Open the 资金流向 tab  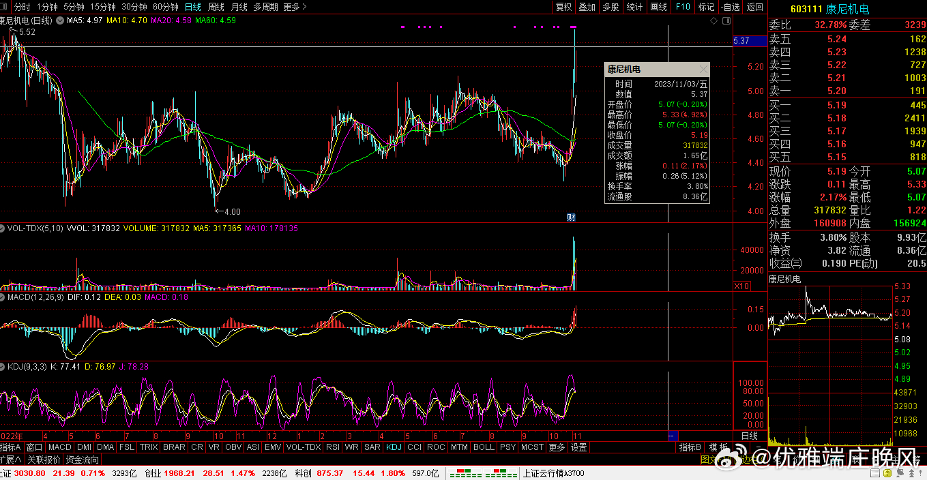83,460
